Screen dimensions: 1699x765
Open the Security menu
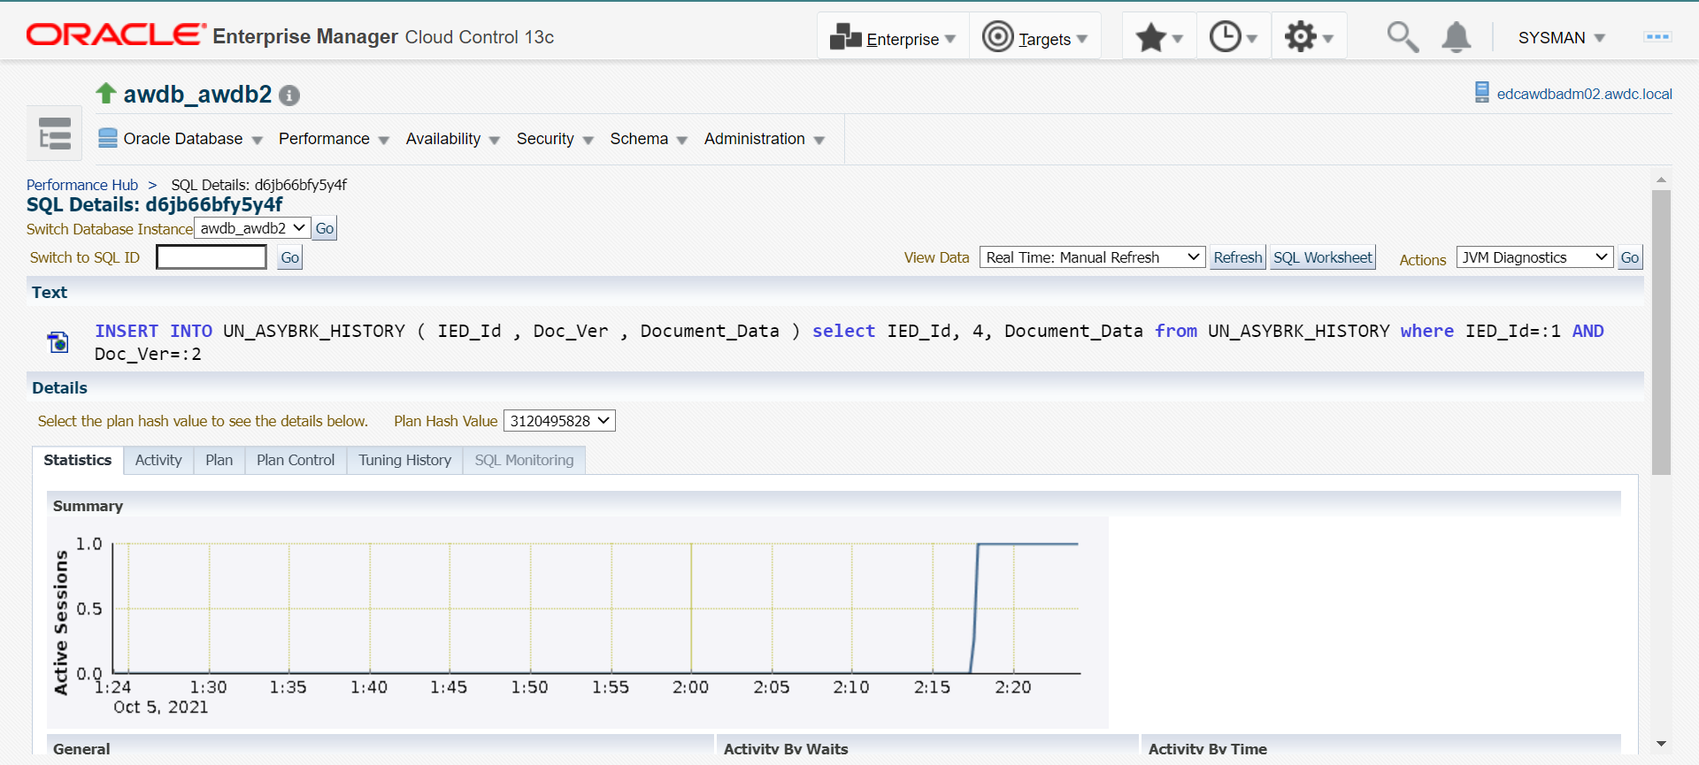(x=555, y=139)
